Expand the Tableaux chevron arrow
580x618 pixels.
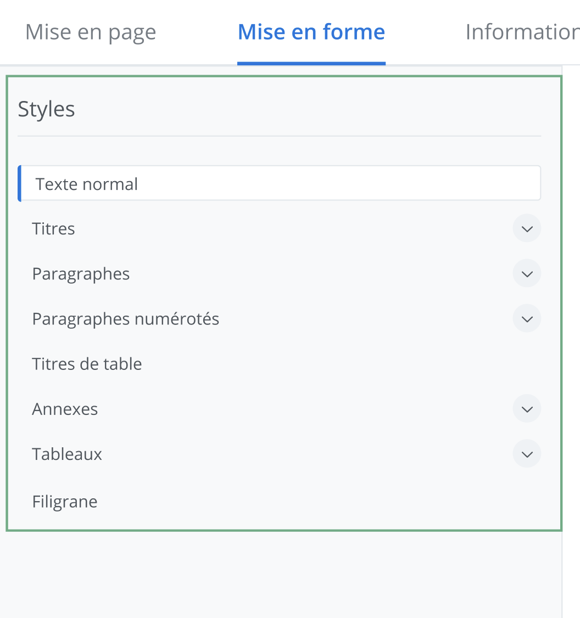[x=527, y=454]
